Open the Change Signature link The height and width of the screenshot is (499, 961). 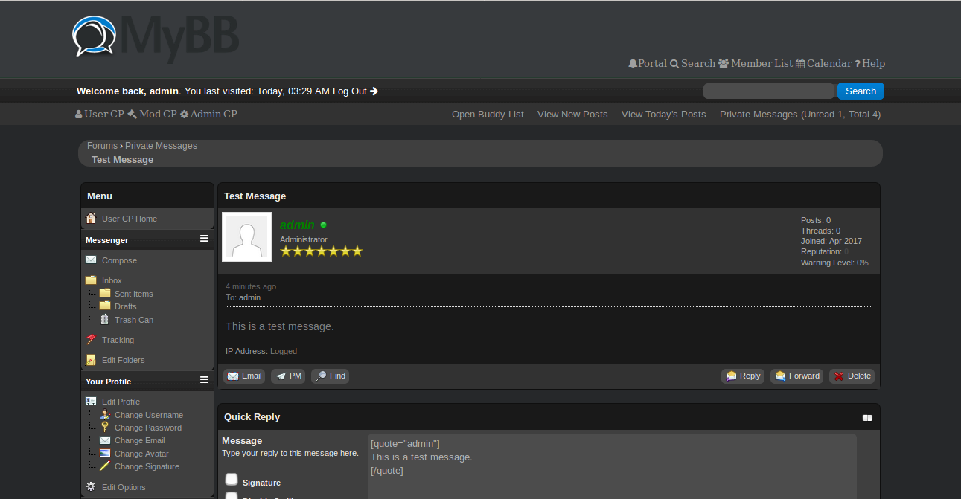[x=147, y=466]
